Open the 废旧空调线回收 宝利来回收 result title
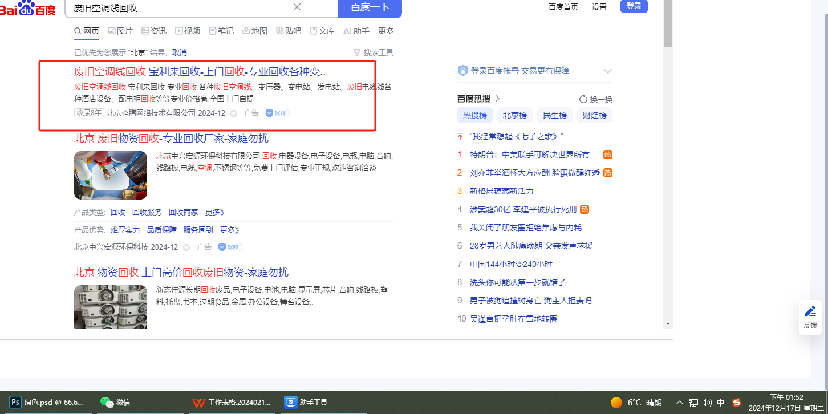The width and height of the screenshot is (828, 414). click(200, 72)
